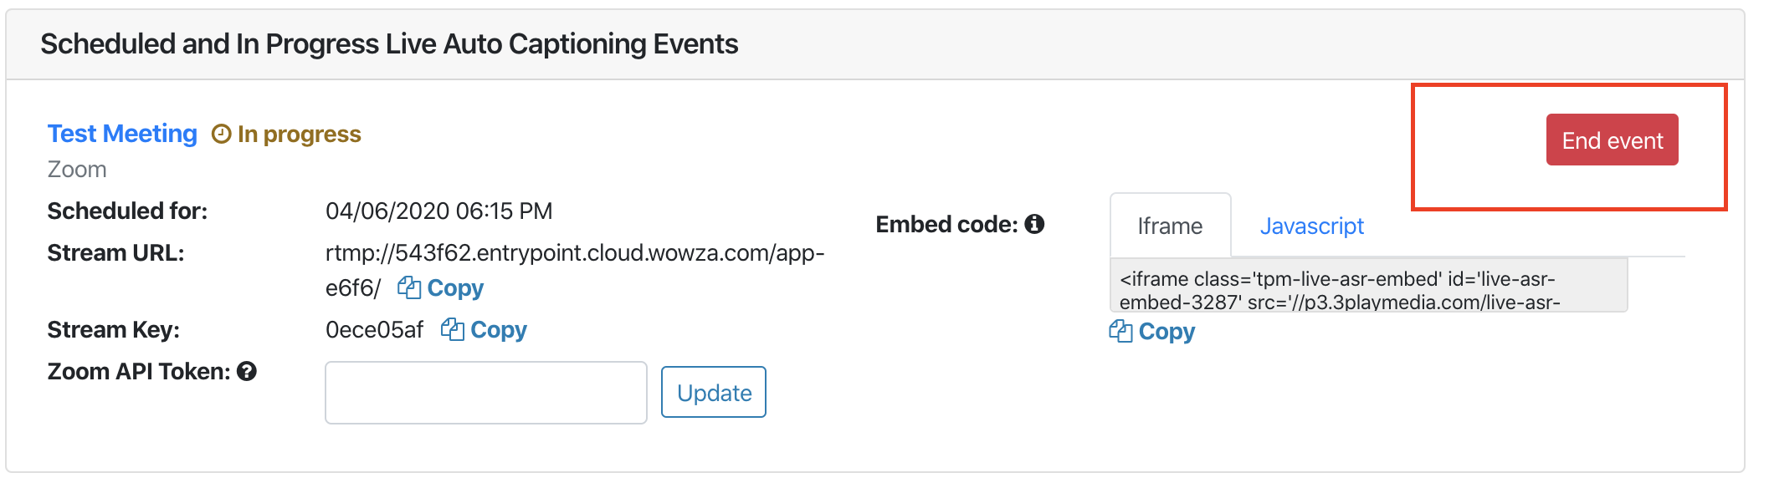The height and width of the screenshot is (488, 1769).
Task: Select the Iframe embed tab
Action: [1170, 226]
